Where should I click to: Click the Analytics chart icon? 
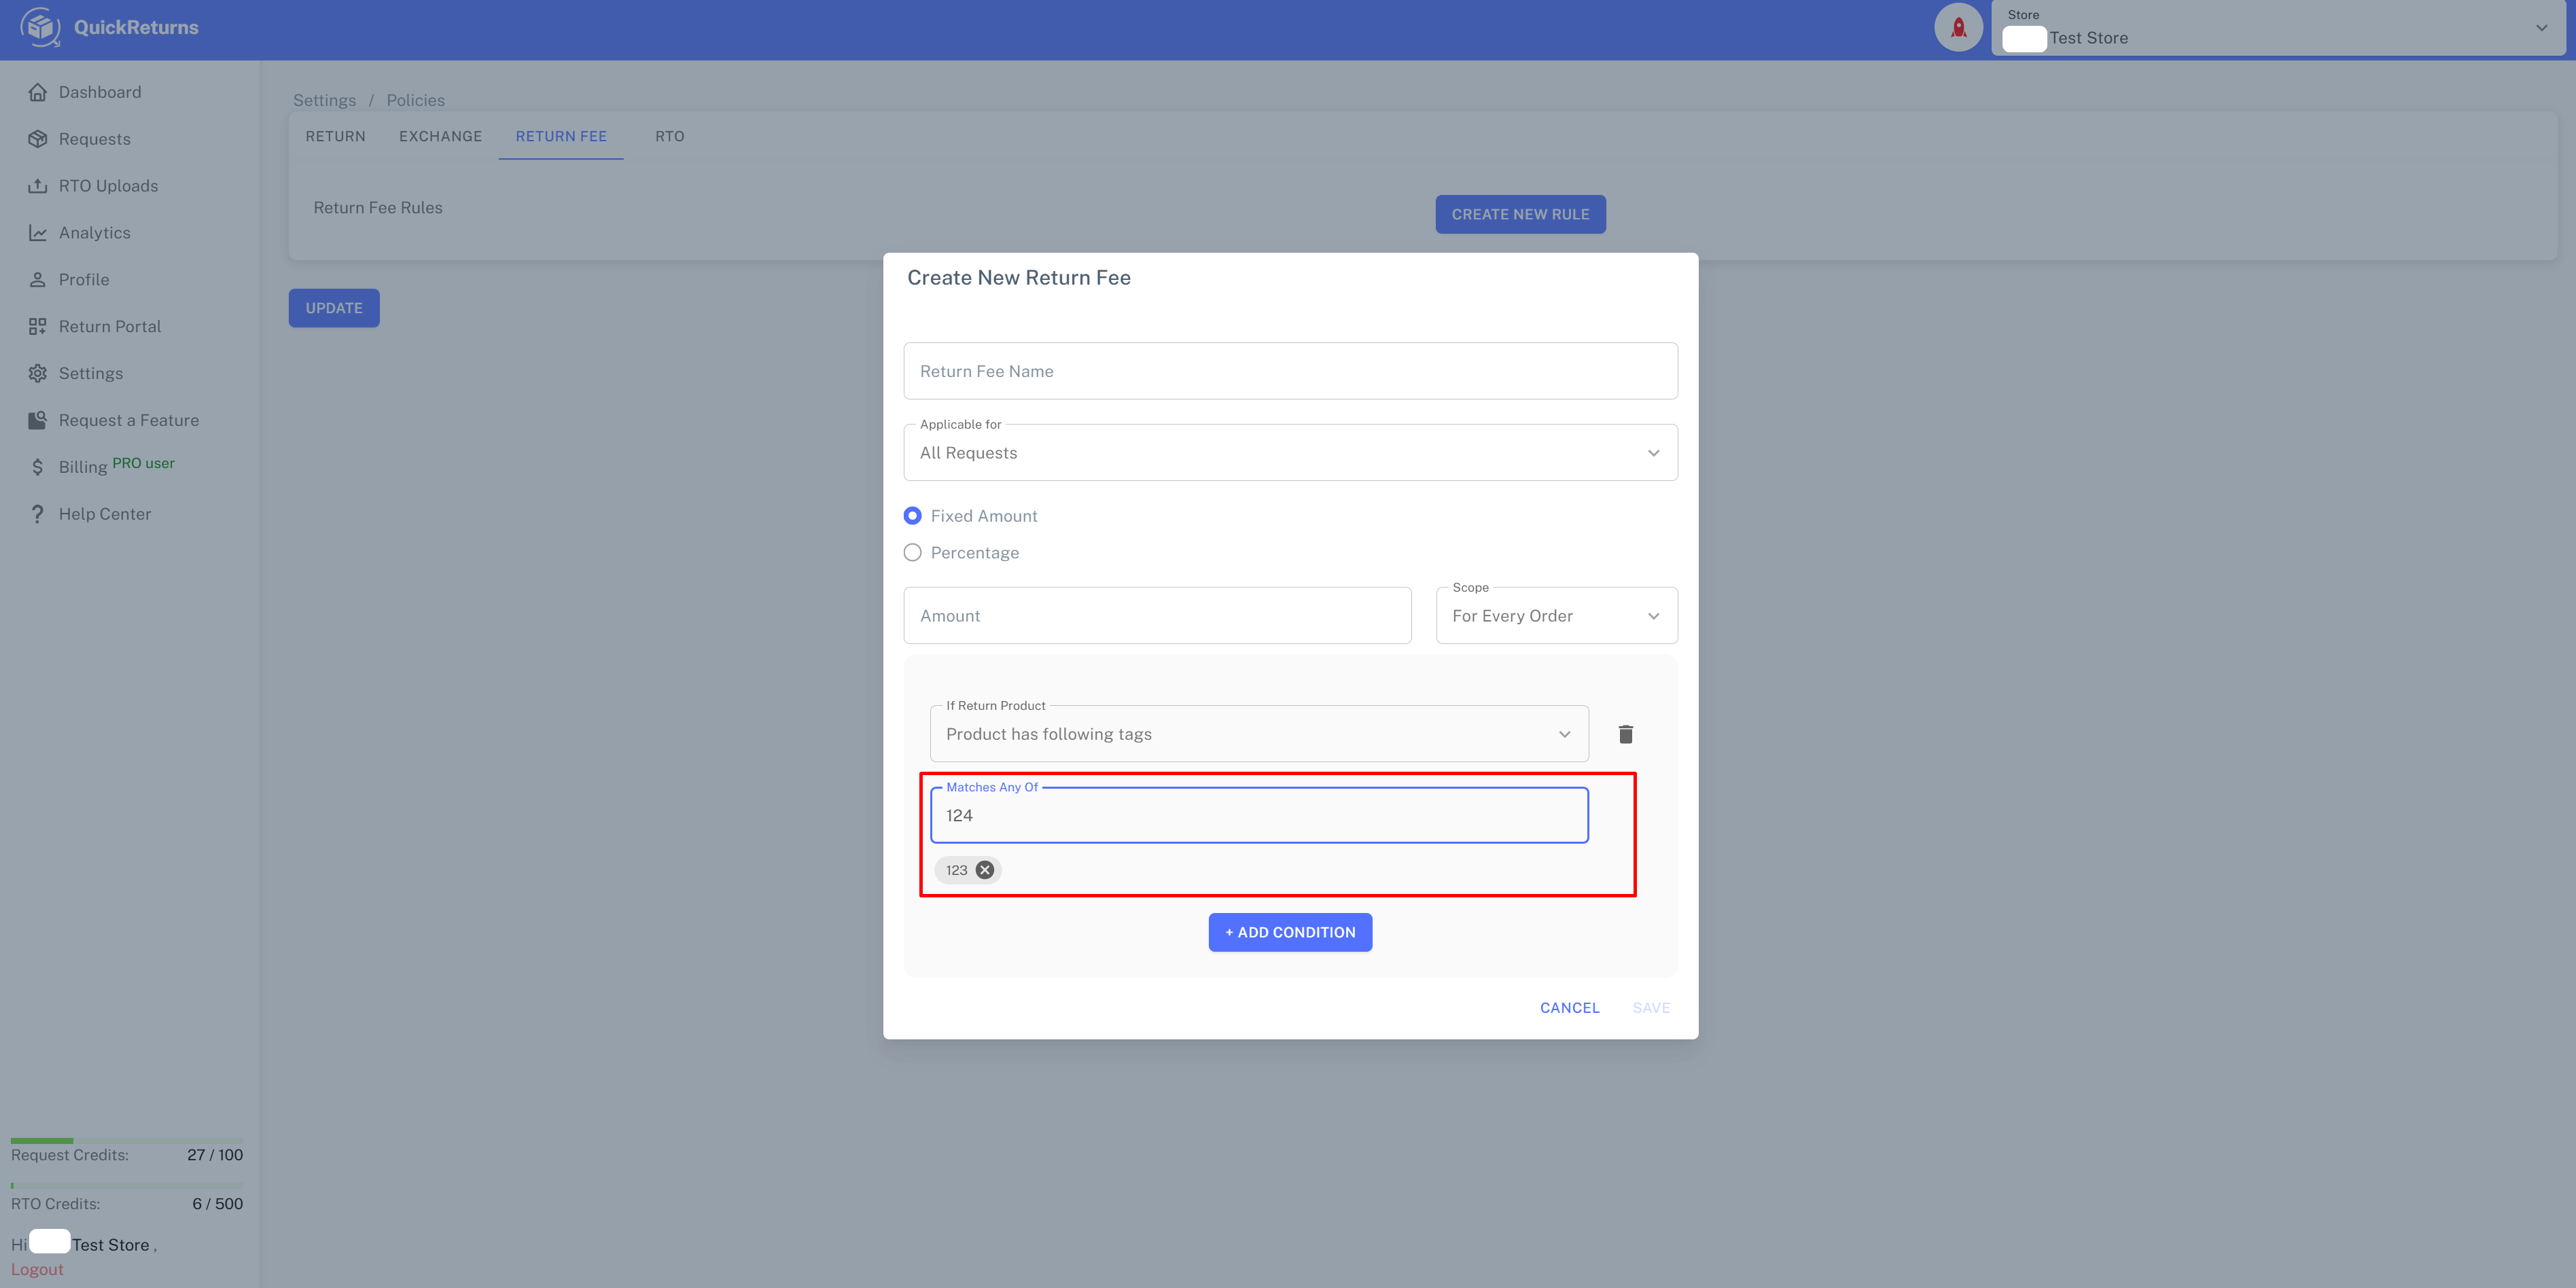(38, 233)
